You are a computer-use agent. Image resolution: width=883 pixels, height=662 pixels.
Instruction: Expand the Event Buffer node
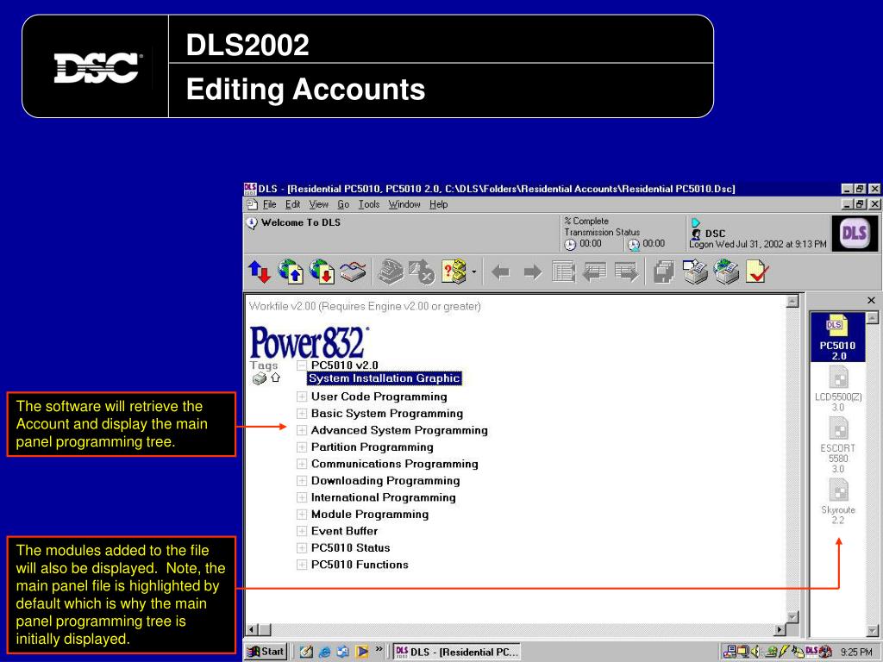pos(302,531)
